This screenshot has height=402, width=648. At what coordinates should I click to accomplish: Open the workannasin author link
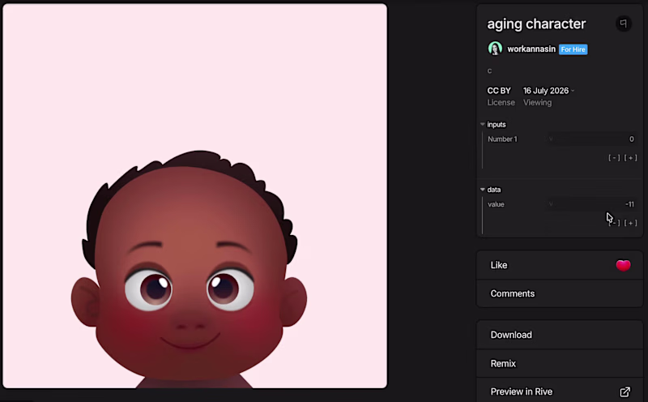[x=531, y=49]
